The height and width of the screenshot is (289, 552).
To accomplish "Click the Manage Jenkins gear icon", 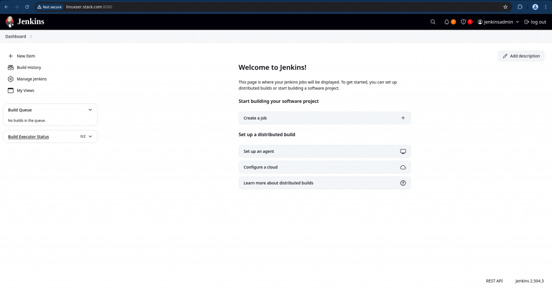I will (11, 79).
